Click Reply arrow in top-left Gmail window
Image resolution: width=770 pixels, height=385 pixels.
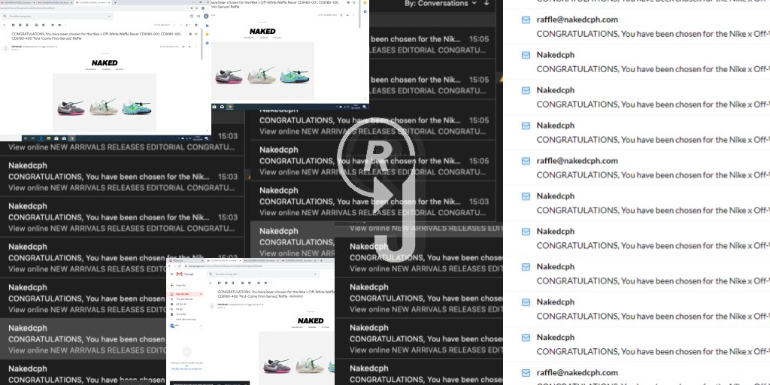click(x=190, y=47)
